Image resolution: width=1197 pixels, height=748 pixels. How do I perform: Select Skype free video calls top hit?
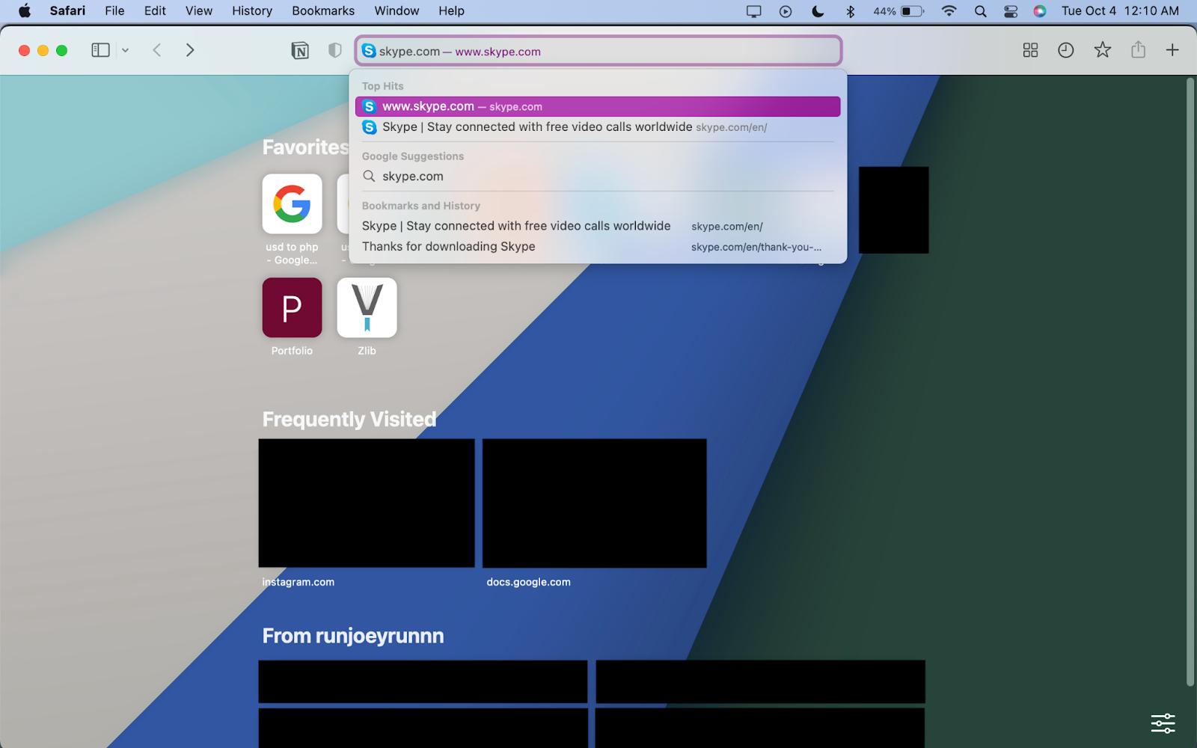pyautogui.click(x=598, y=127)
